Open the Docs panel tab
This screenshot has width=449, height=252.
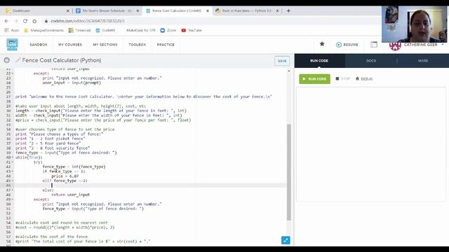[x=371, y=61]
